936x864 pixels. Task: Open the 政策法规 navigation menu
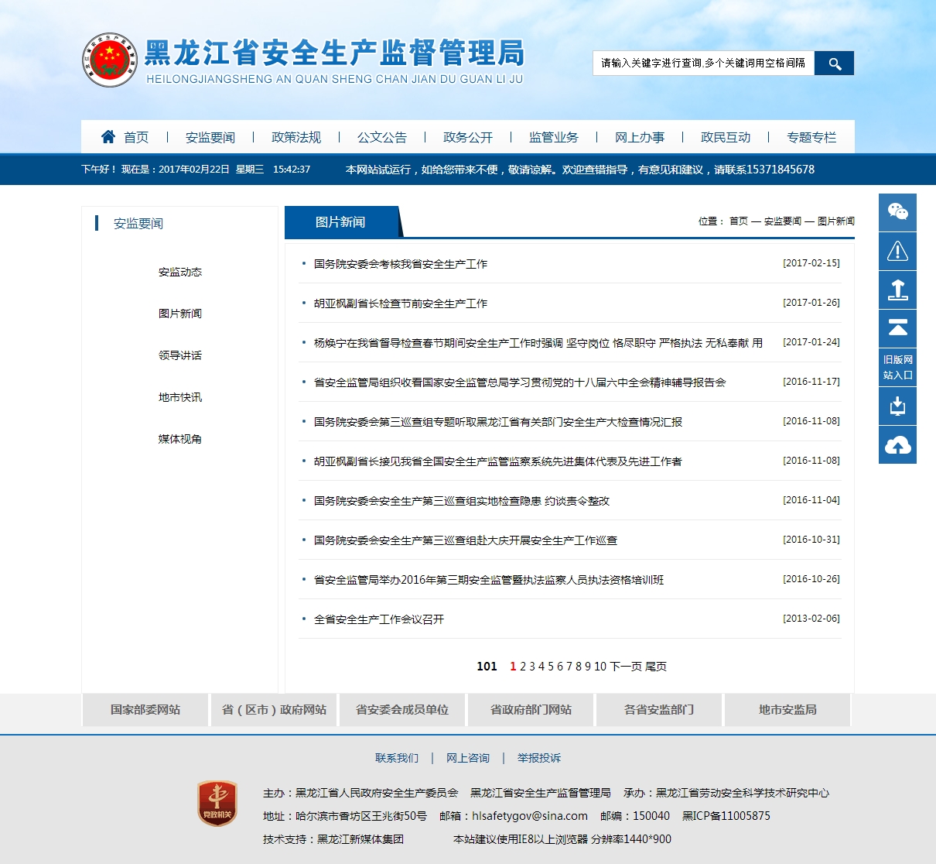(x=295, y=137)
